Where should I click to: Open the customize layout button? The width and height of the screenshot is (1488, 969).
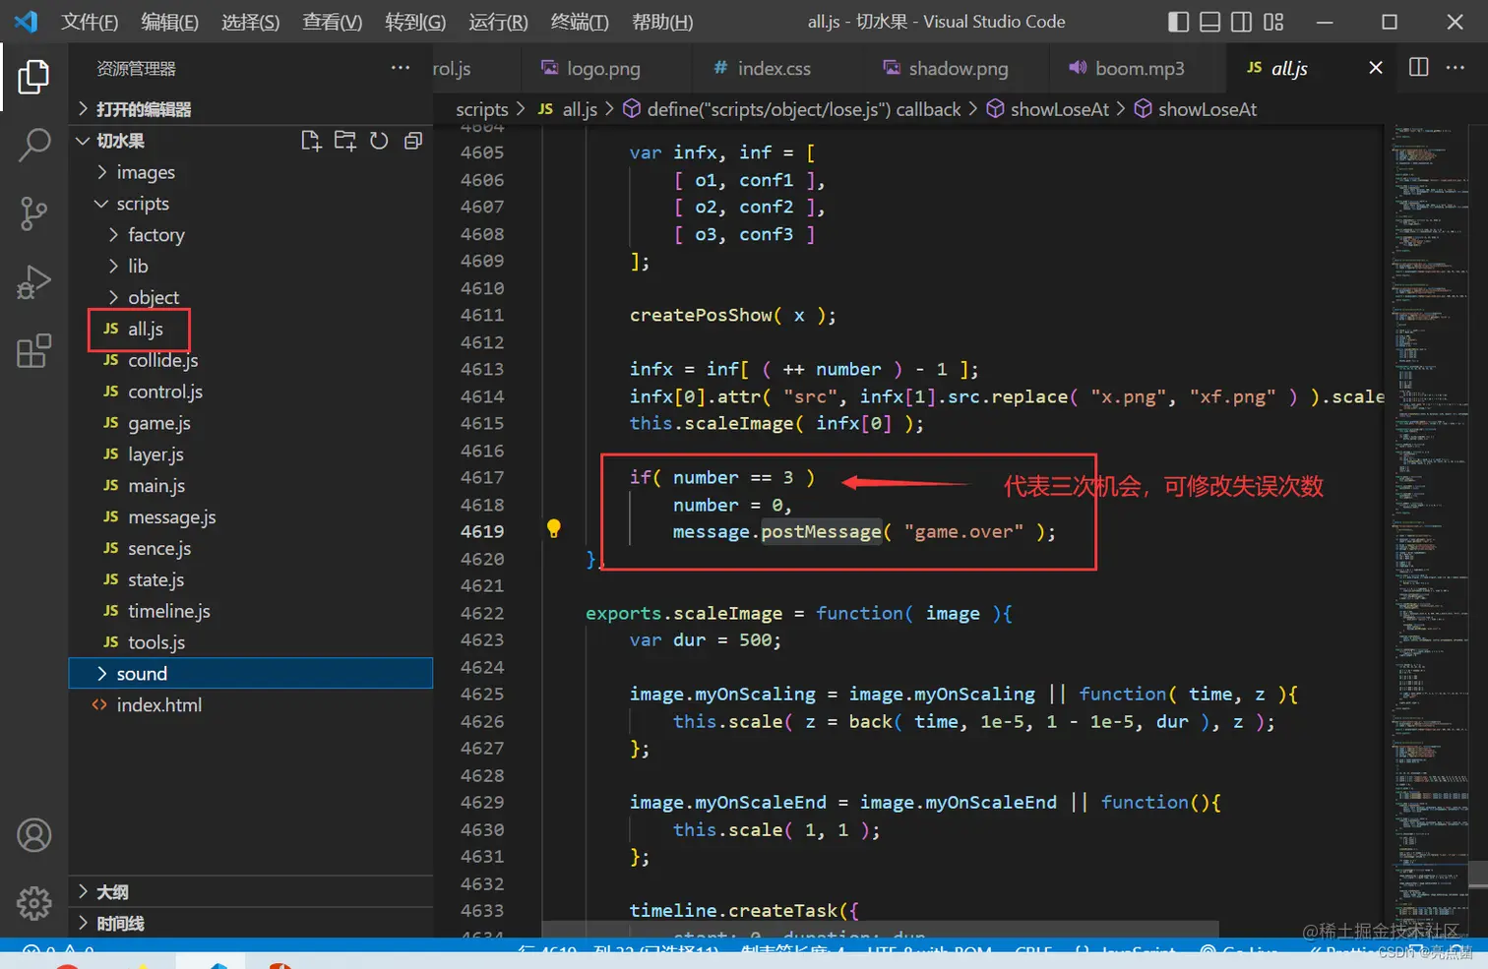1273,22
